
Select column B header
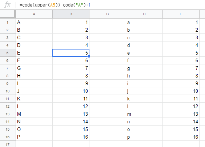71,14
